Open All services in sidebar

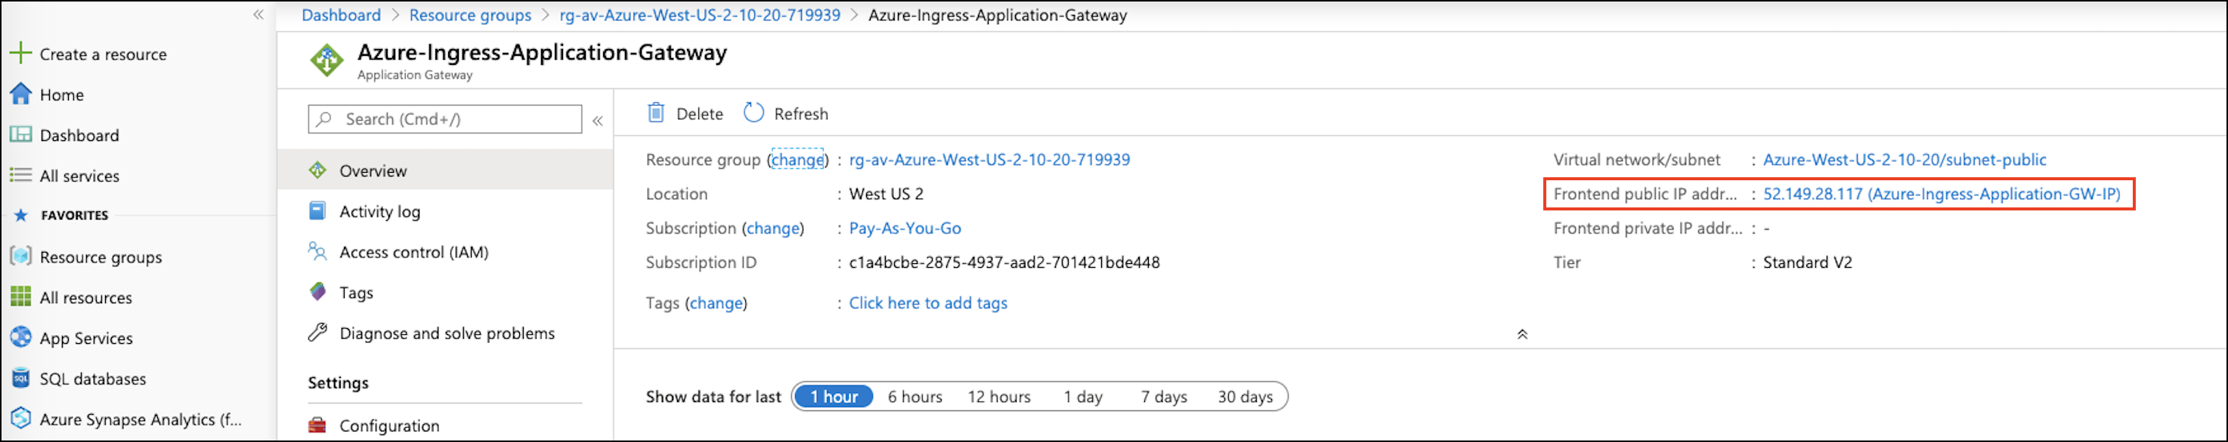[x=79, y=176]
